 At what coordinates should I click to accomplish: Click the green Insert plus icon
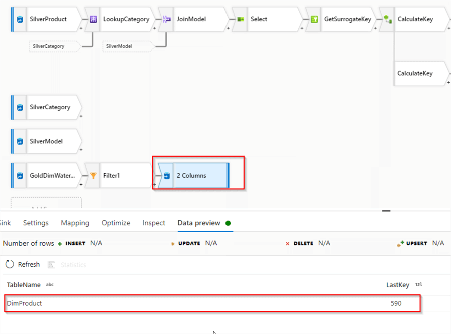[x=60, y=244]
